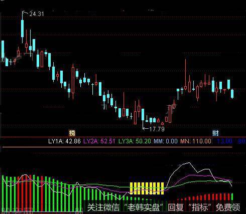
Task: Click the LY3A: 50.20 indicator label
Action: 135,141
